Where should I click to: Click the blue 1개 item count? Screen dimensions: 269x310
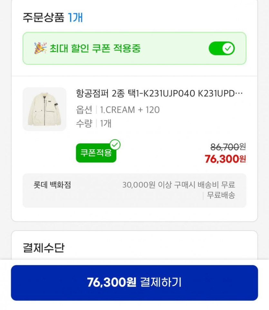[x=75, y=17]
